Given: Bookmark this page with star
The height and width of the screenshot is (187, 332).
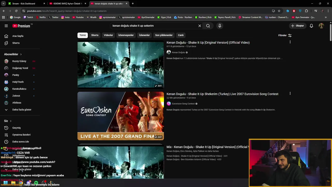Looking at the screenshot, I should (279, 11).
